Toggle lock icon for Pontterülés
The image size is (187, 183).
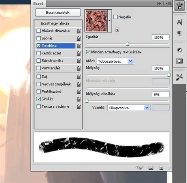coord(79,68)
